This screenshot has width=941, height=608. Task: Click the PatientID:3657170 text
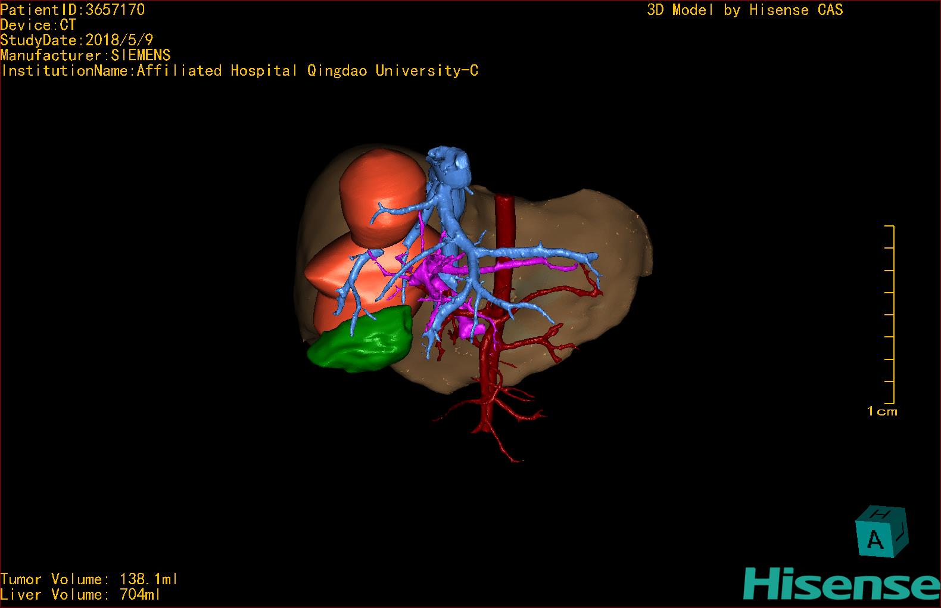73,10
